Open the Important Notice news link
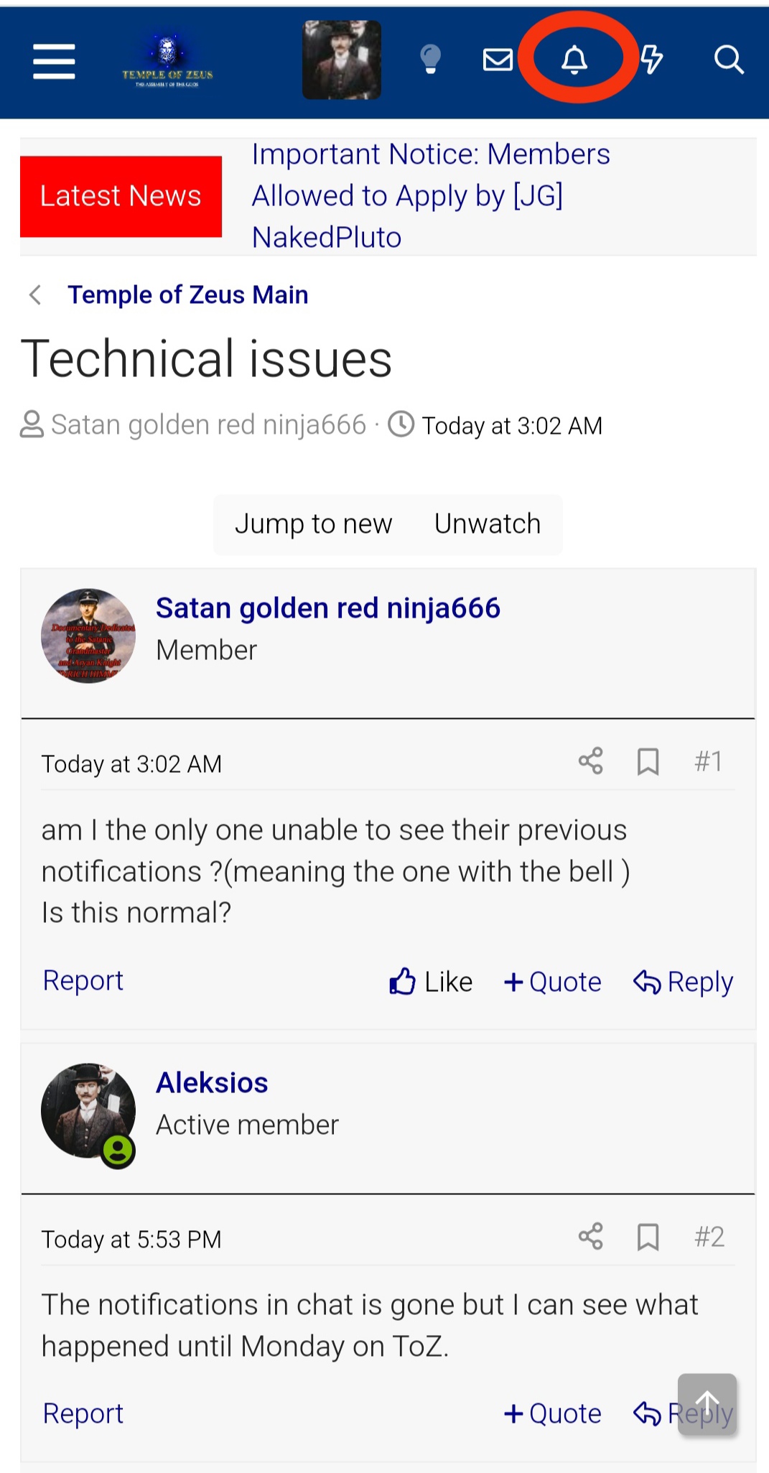Viewport: 769px width, 1473px height. pos(430,195)
